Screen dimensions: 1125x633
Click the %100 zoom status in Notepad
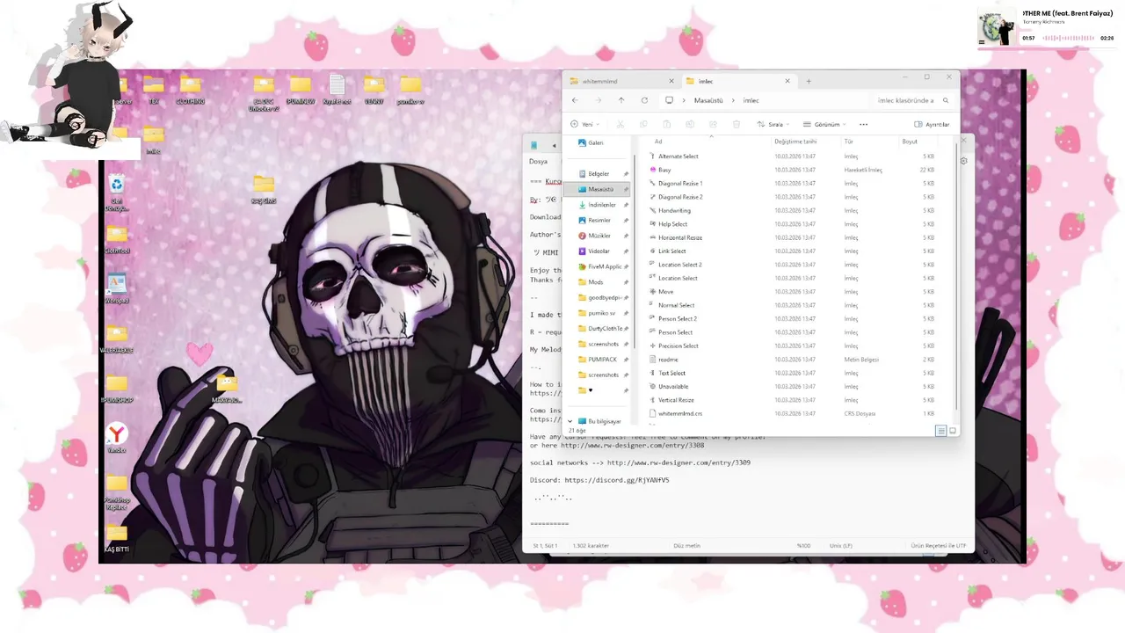point(803,546)
